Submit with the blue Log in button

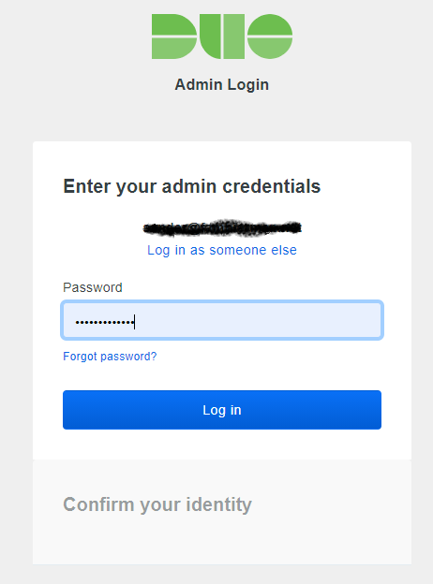pos(222,410)
